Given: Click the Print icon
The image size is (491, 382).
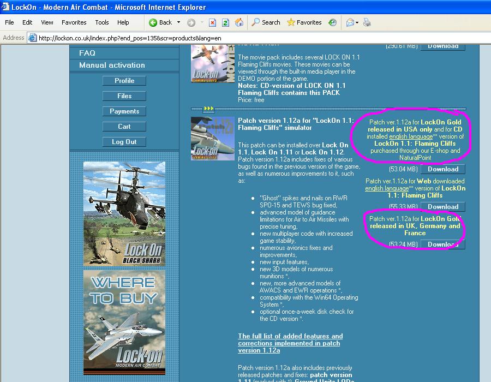Looking at the screenshot, I should [367, 22].
